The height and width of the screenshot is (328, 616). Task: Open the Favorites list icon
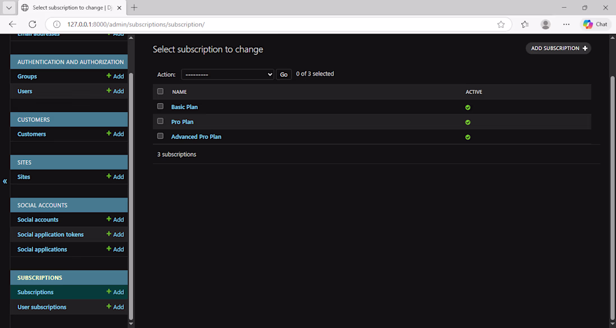pos(525,25)
